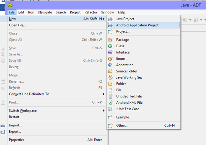
Task: Click the Print printer icon
Action: tap(3, 102)
